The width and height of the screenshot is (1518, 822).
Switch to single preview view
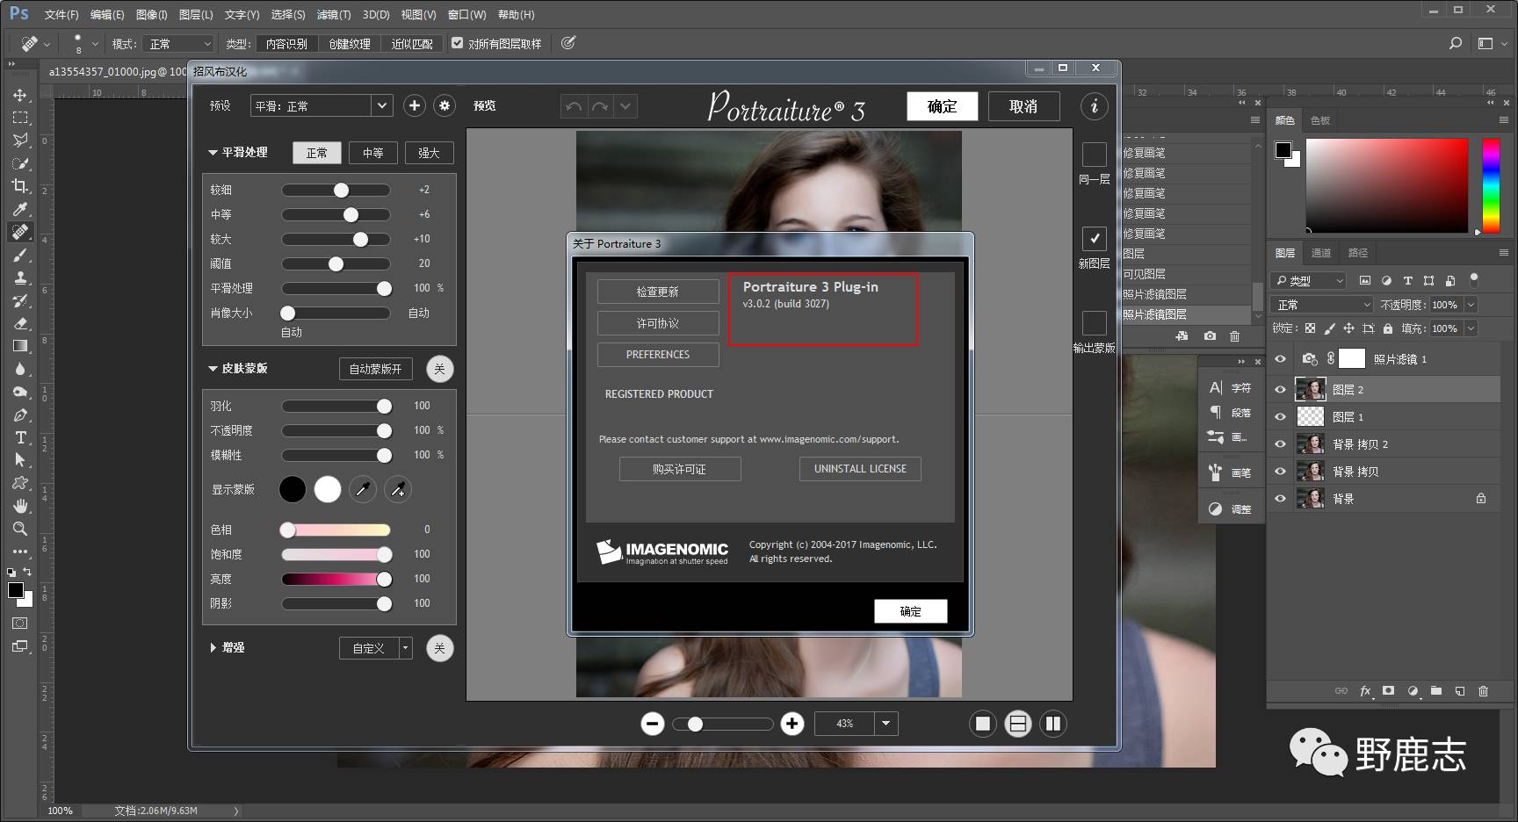pos(983,724)
